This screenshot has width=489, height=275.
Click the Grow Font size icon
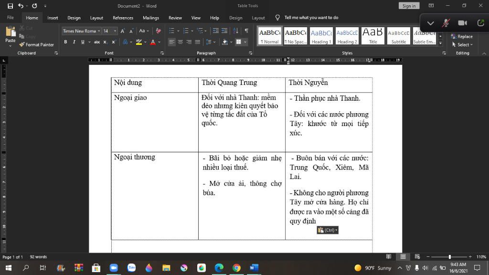[123, 31]
